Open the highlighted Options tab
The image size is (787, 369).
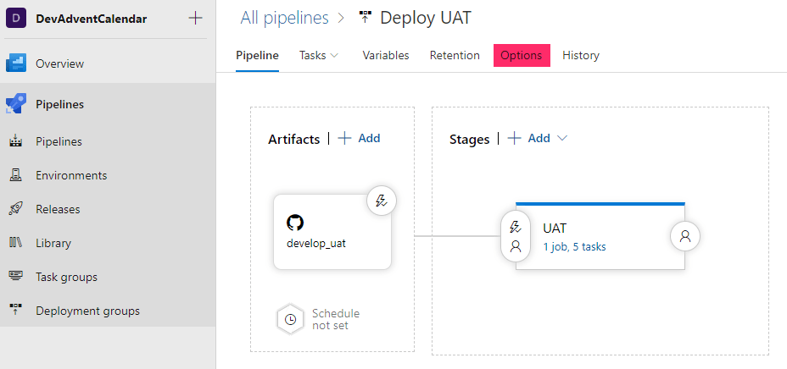pyautogui.click(x=522, y=55)
